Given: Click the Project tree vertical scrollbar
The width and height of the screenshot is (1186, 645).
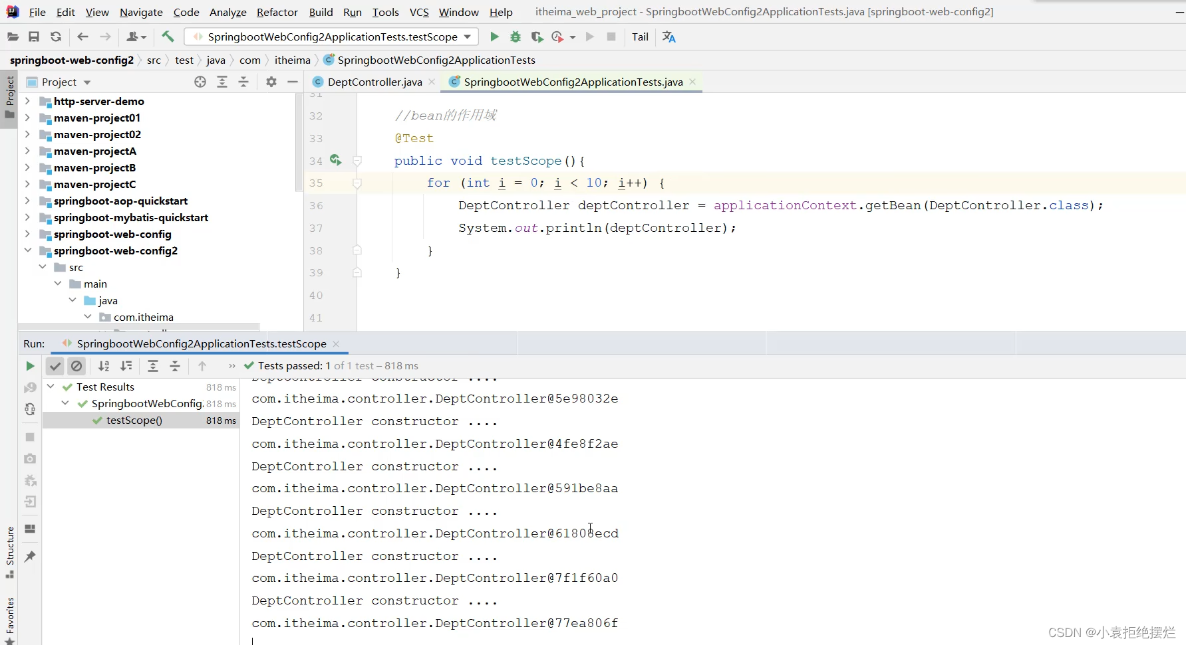Looking at the screenshot, I should 299,143.
